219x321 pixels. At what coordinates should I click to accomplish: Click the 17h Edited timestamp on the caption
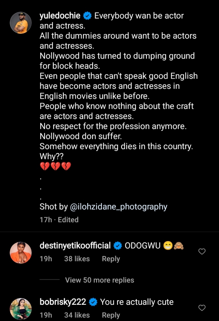point(59,220)
